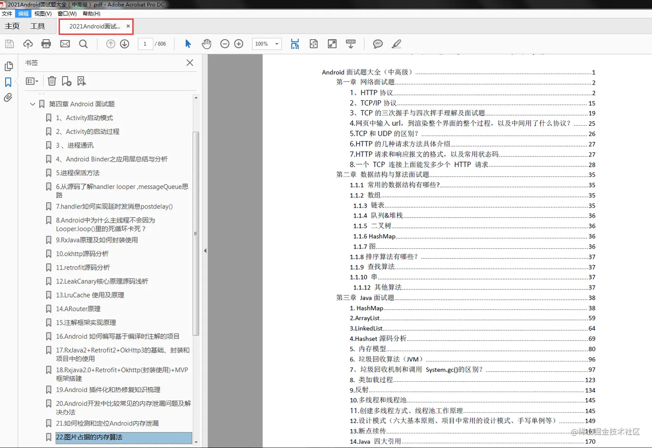Open bookmark 19.Android 插件化和热修复知识梳理
The image size is (652, 448).
pos(108,390)
